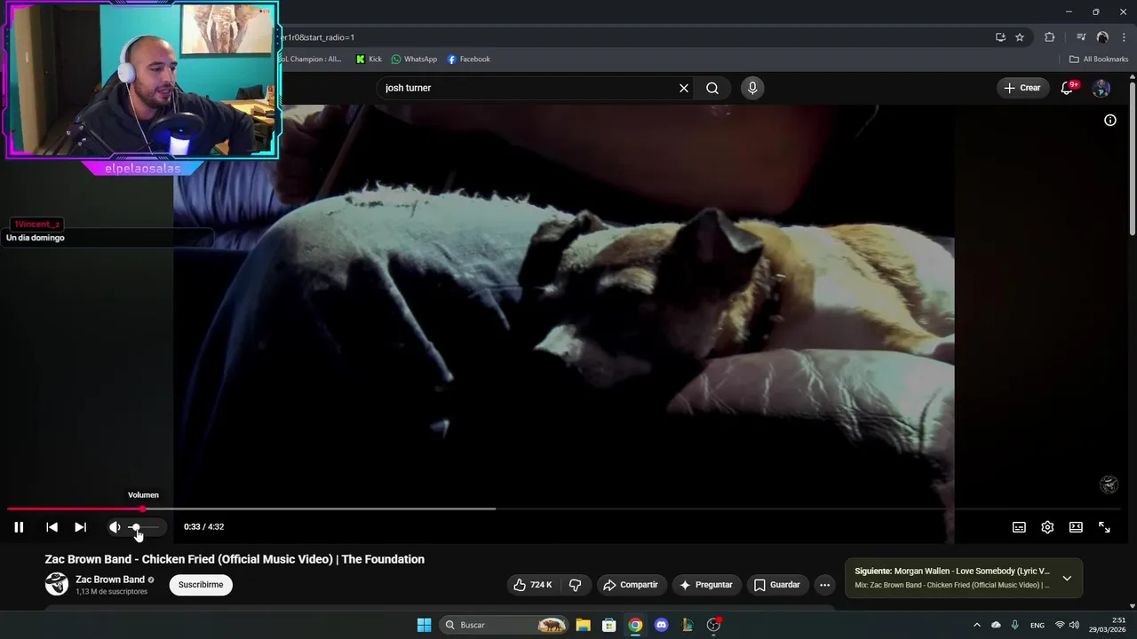
Task: Click the Suscribirme button
Action: tap(201, 585)
